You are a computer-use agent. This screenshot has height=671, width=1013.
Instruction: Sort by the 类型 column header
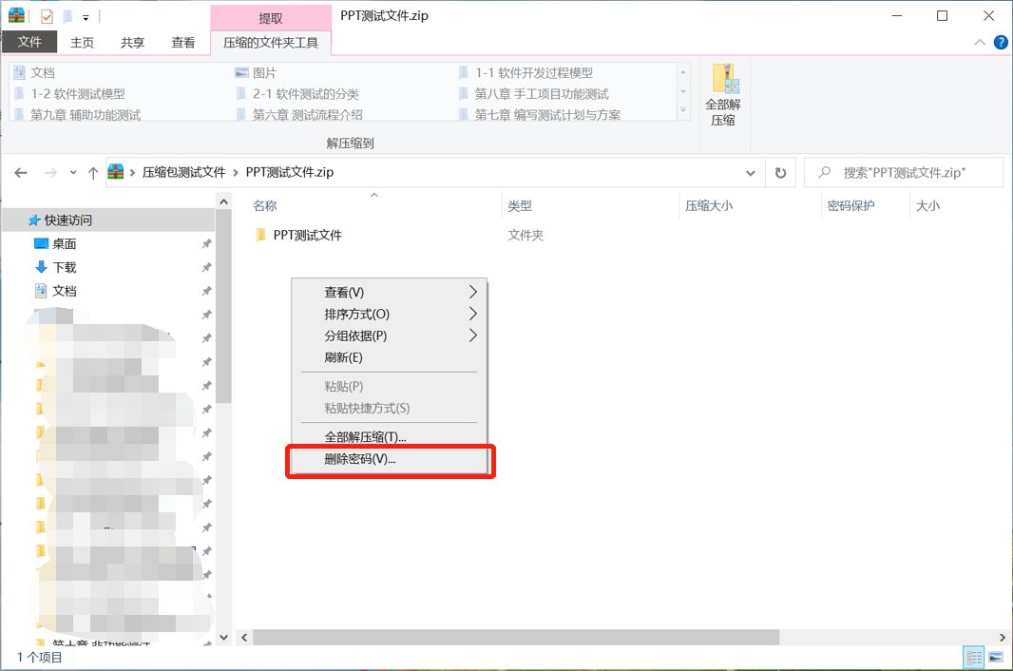520,205
